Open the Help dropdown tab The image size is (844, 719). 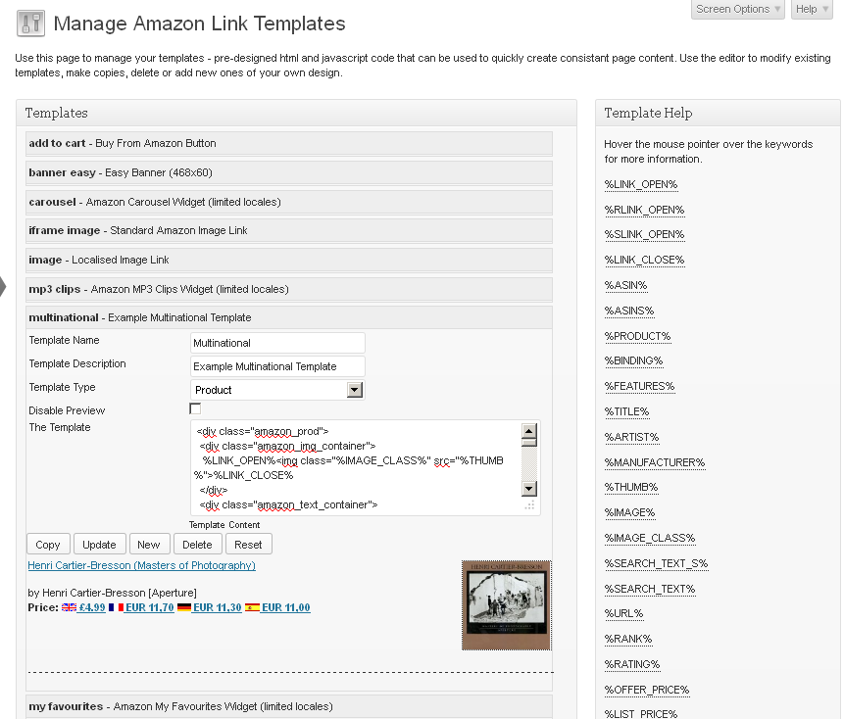pyautogui.click(x=812, y=9)
